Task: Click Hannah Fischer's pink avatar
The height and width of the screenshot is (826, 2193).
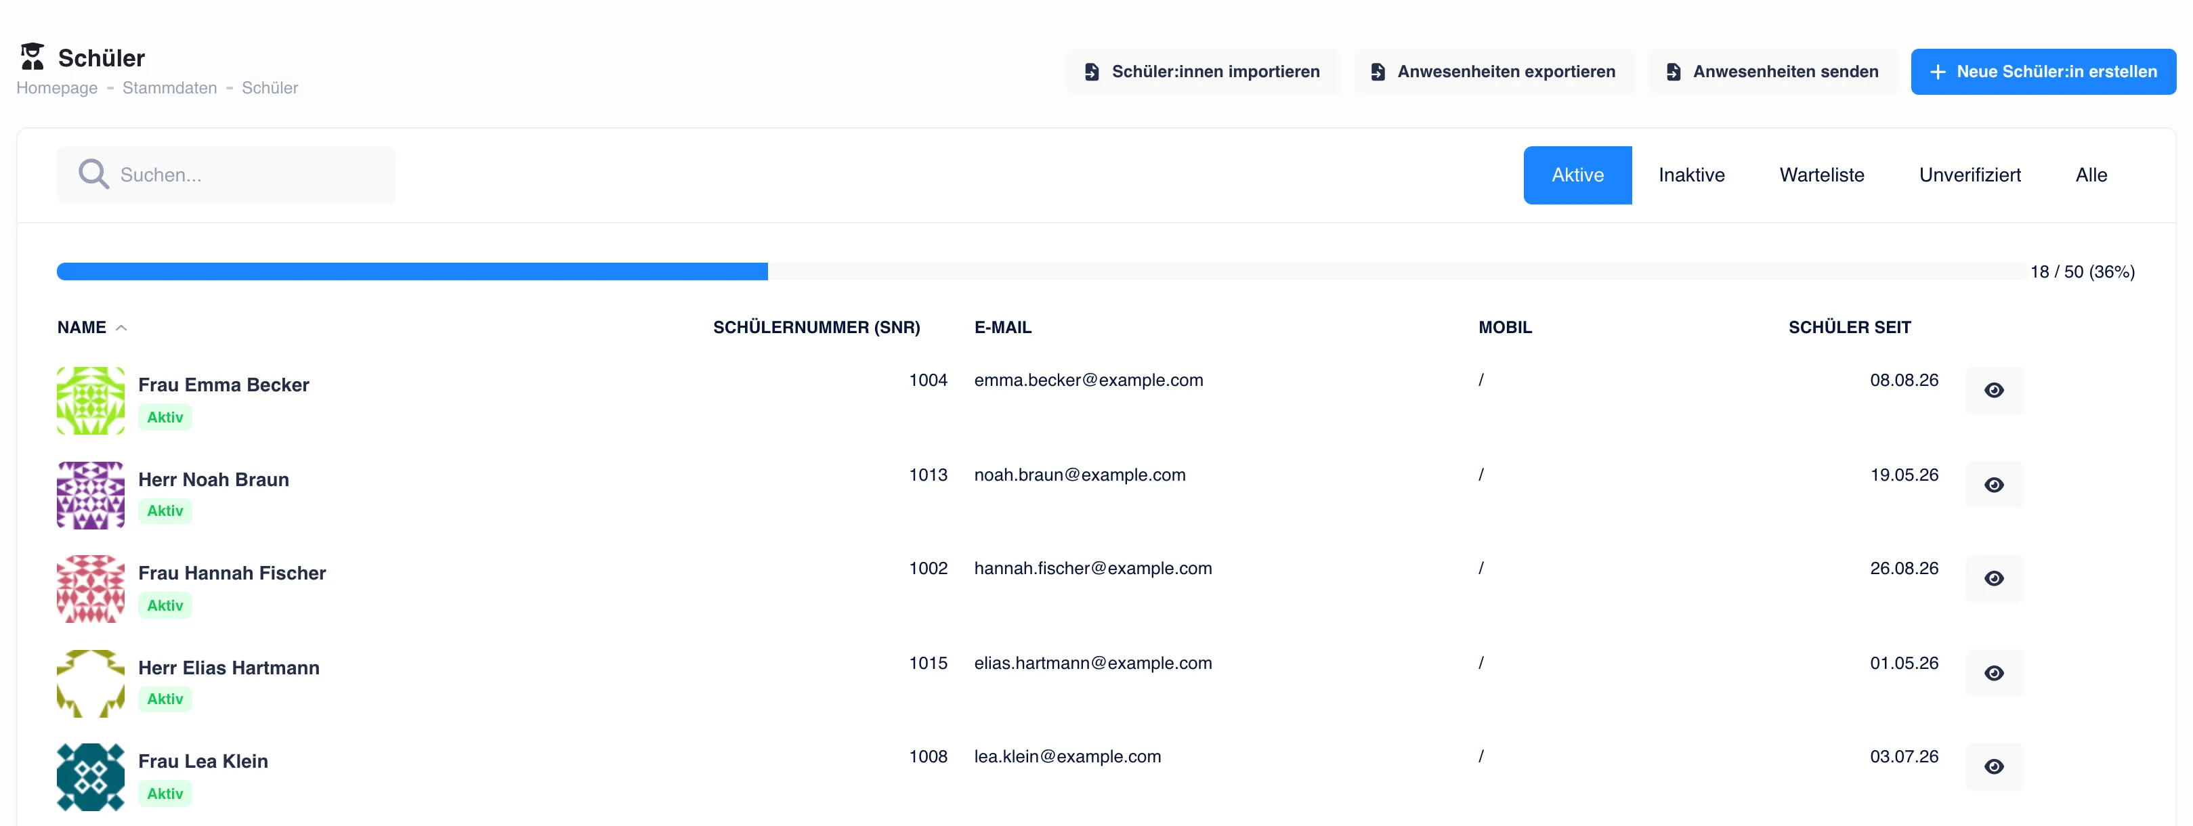Action: [x=90, y=588]
